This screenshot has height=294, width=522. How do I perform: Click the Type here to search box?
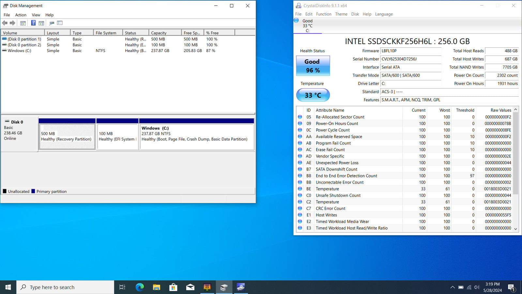(x=65, y=287)
